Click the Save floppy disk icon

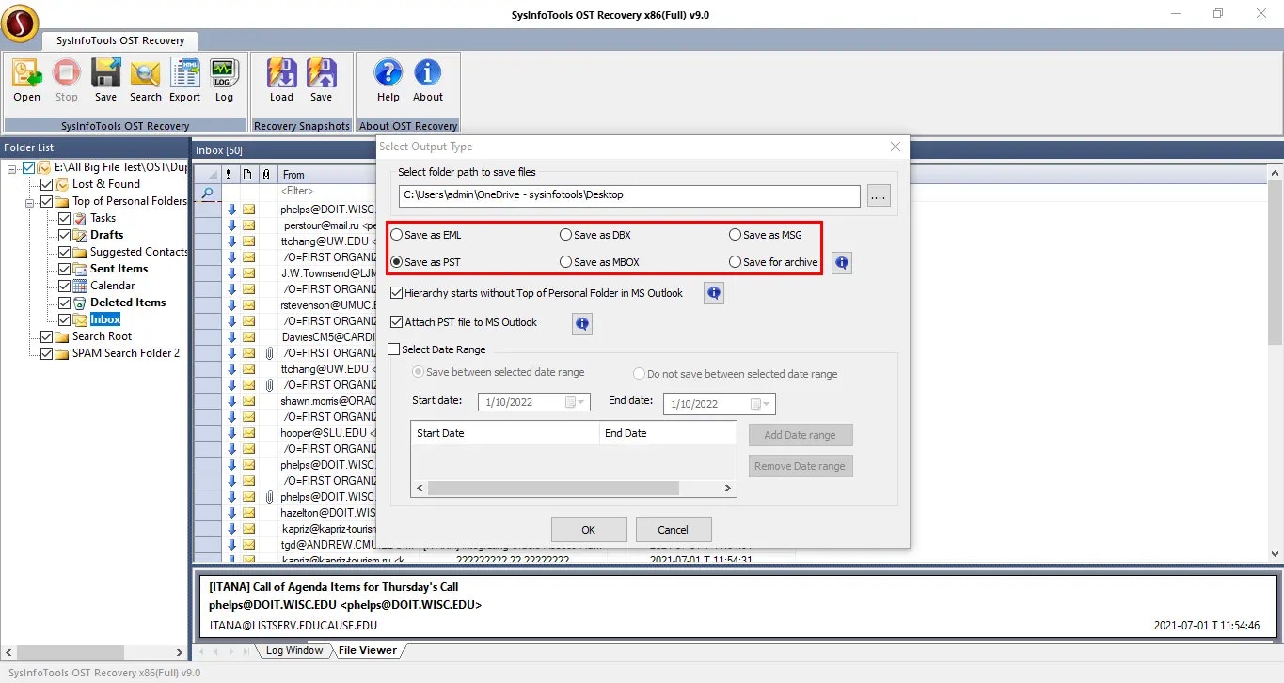pos(105,80)
